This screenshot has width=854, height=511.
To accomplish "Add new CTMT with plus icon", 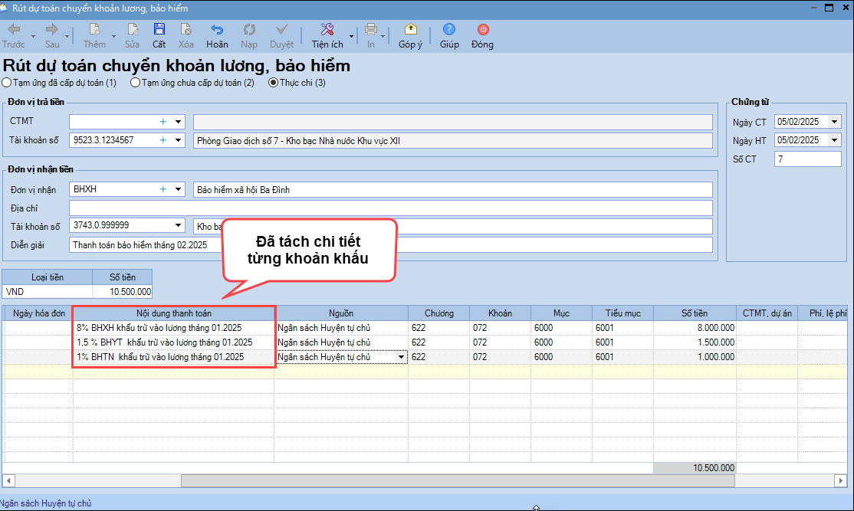I will tap(163, 122).
